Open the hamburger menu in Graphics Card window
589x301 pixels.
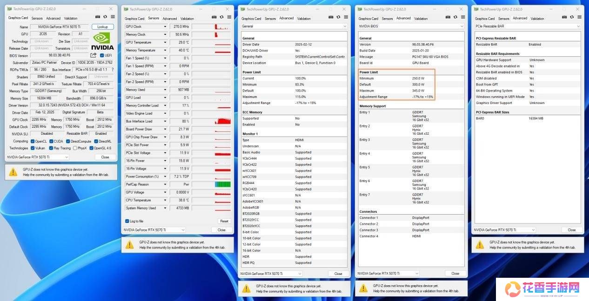pyautogui.click(x=112, y=17)
